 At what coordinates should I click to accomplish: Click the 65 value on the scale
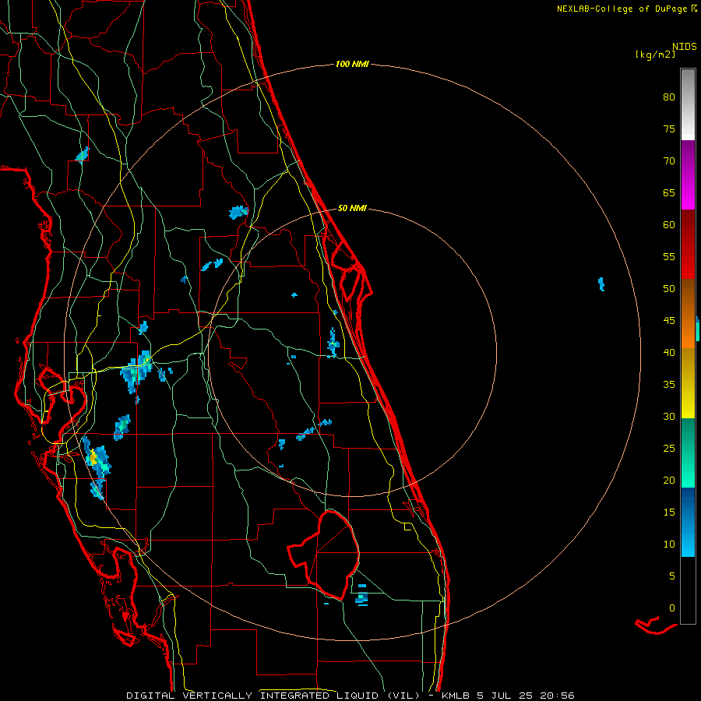click(x=669, y=192)
